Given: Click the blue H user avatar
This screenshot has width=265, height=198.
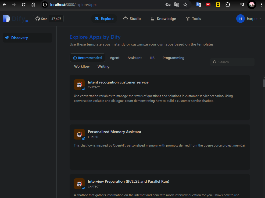Looking at the screenshot, I should click(x=240, y=19).
